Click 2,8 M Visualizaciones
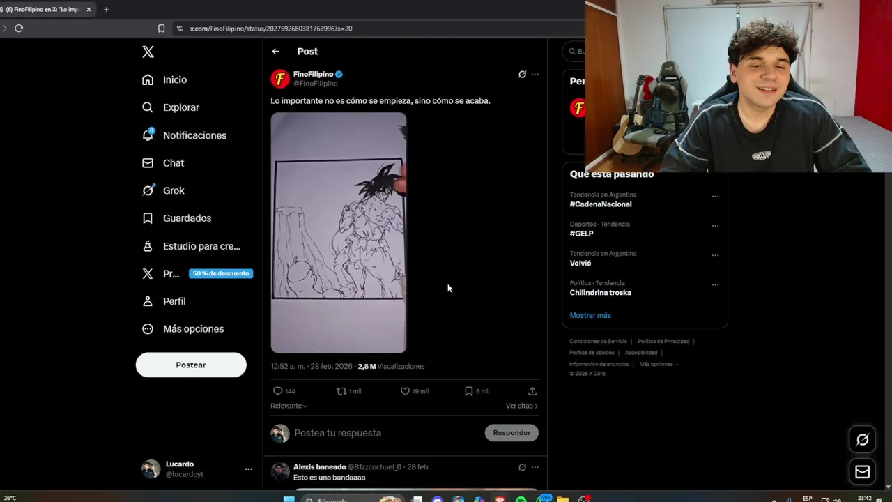Screen dimensions: 892x502 click(391, 366)
